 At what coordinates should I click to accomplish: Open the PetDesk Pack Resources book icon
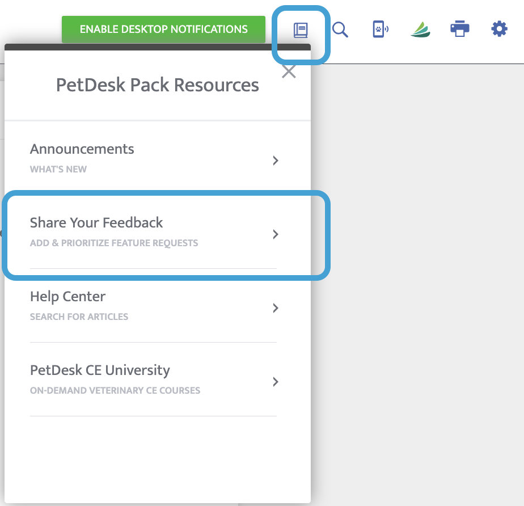tap(300, 30)
